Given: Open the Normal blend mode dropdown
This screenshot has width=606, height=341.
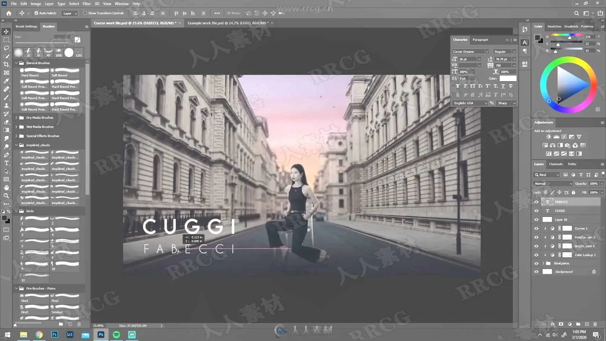Looking at the screenshot, I should click(553, 183).
